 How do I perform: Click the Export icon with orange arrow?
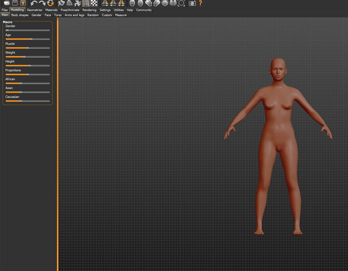23,3
